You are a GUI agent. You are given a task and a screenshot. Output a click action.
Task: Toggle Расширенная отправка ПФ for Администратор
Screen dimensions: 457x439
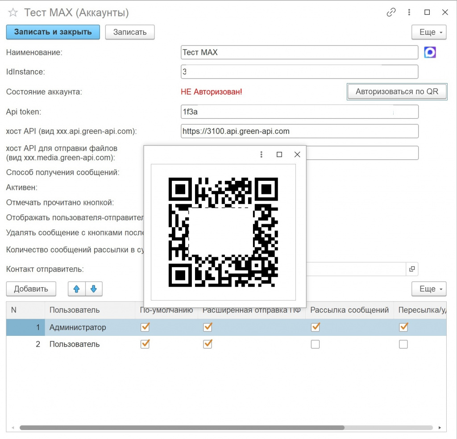click(208, 327)
